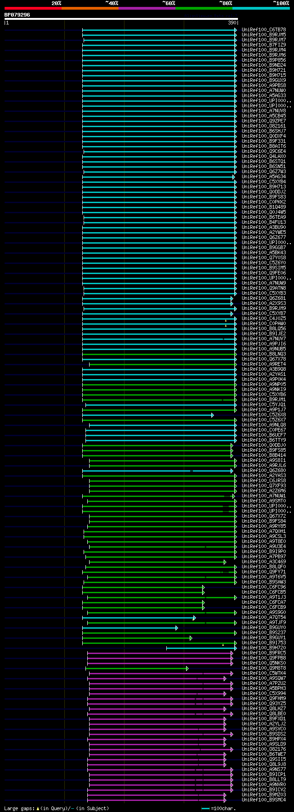Click the green ~80% identity legend segment

pyautogui.click(x=204, y=8)
